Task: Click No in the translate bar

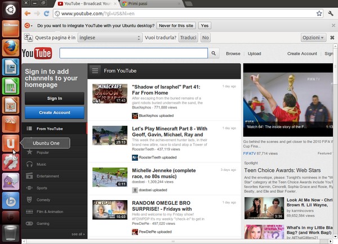Action: [206, 38]
